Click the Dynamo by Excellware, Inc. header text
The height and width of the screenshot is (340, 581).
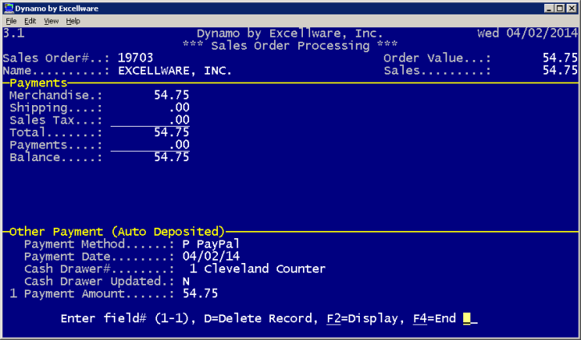click(289, 34)
